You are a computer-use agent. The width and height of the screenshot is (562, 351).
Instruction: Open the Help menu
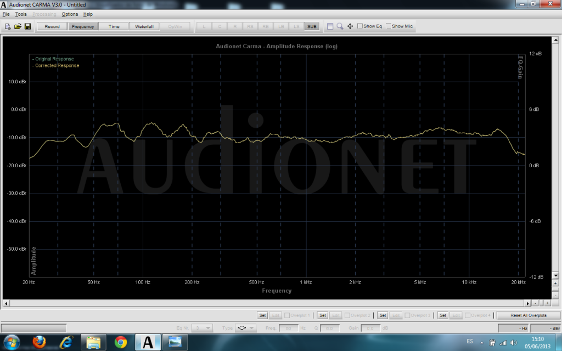click(88, 14)
